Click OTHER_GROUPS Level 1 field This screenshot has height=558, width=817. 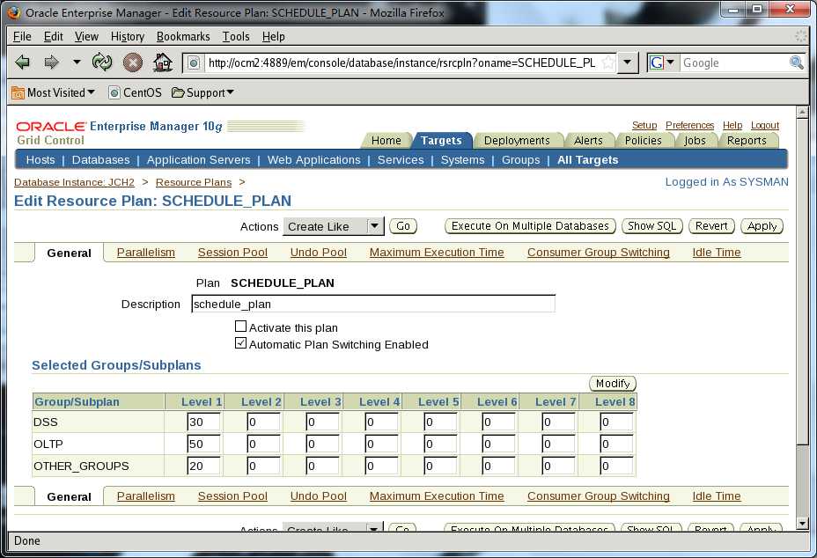pyautogui.click(x=203, y=466)
